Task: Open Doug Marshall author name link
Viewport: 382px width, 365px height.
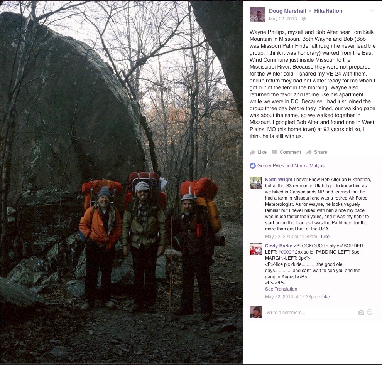Action: 287,11
